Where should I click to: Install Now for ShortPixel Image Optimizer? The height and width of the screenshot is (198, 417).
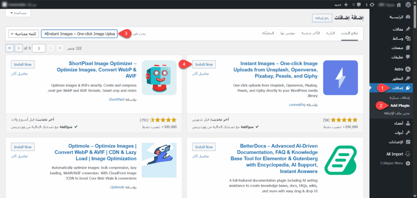click(x=23, y=64)
